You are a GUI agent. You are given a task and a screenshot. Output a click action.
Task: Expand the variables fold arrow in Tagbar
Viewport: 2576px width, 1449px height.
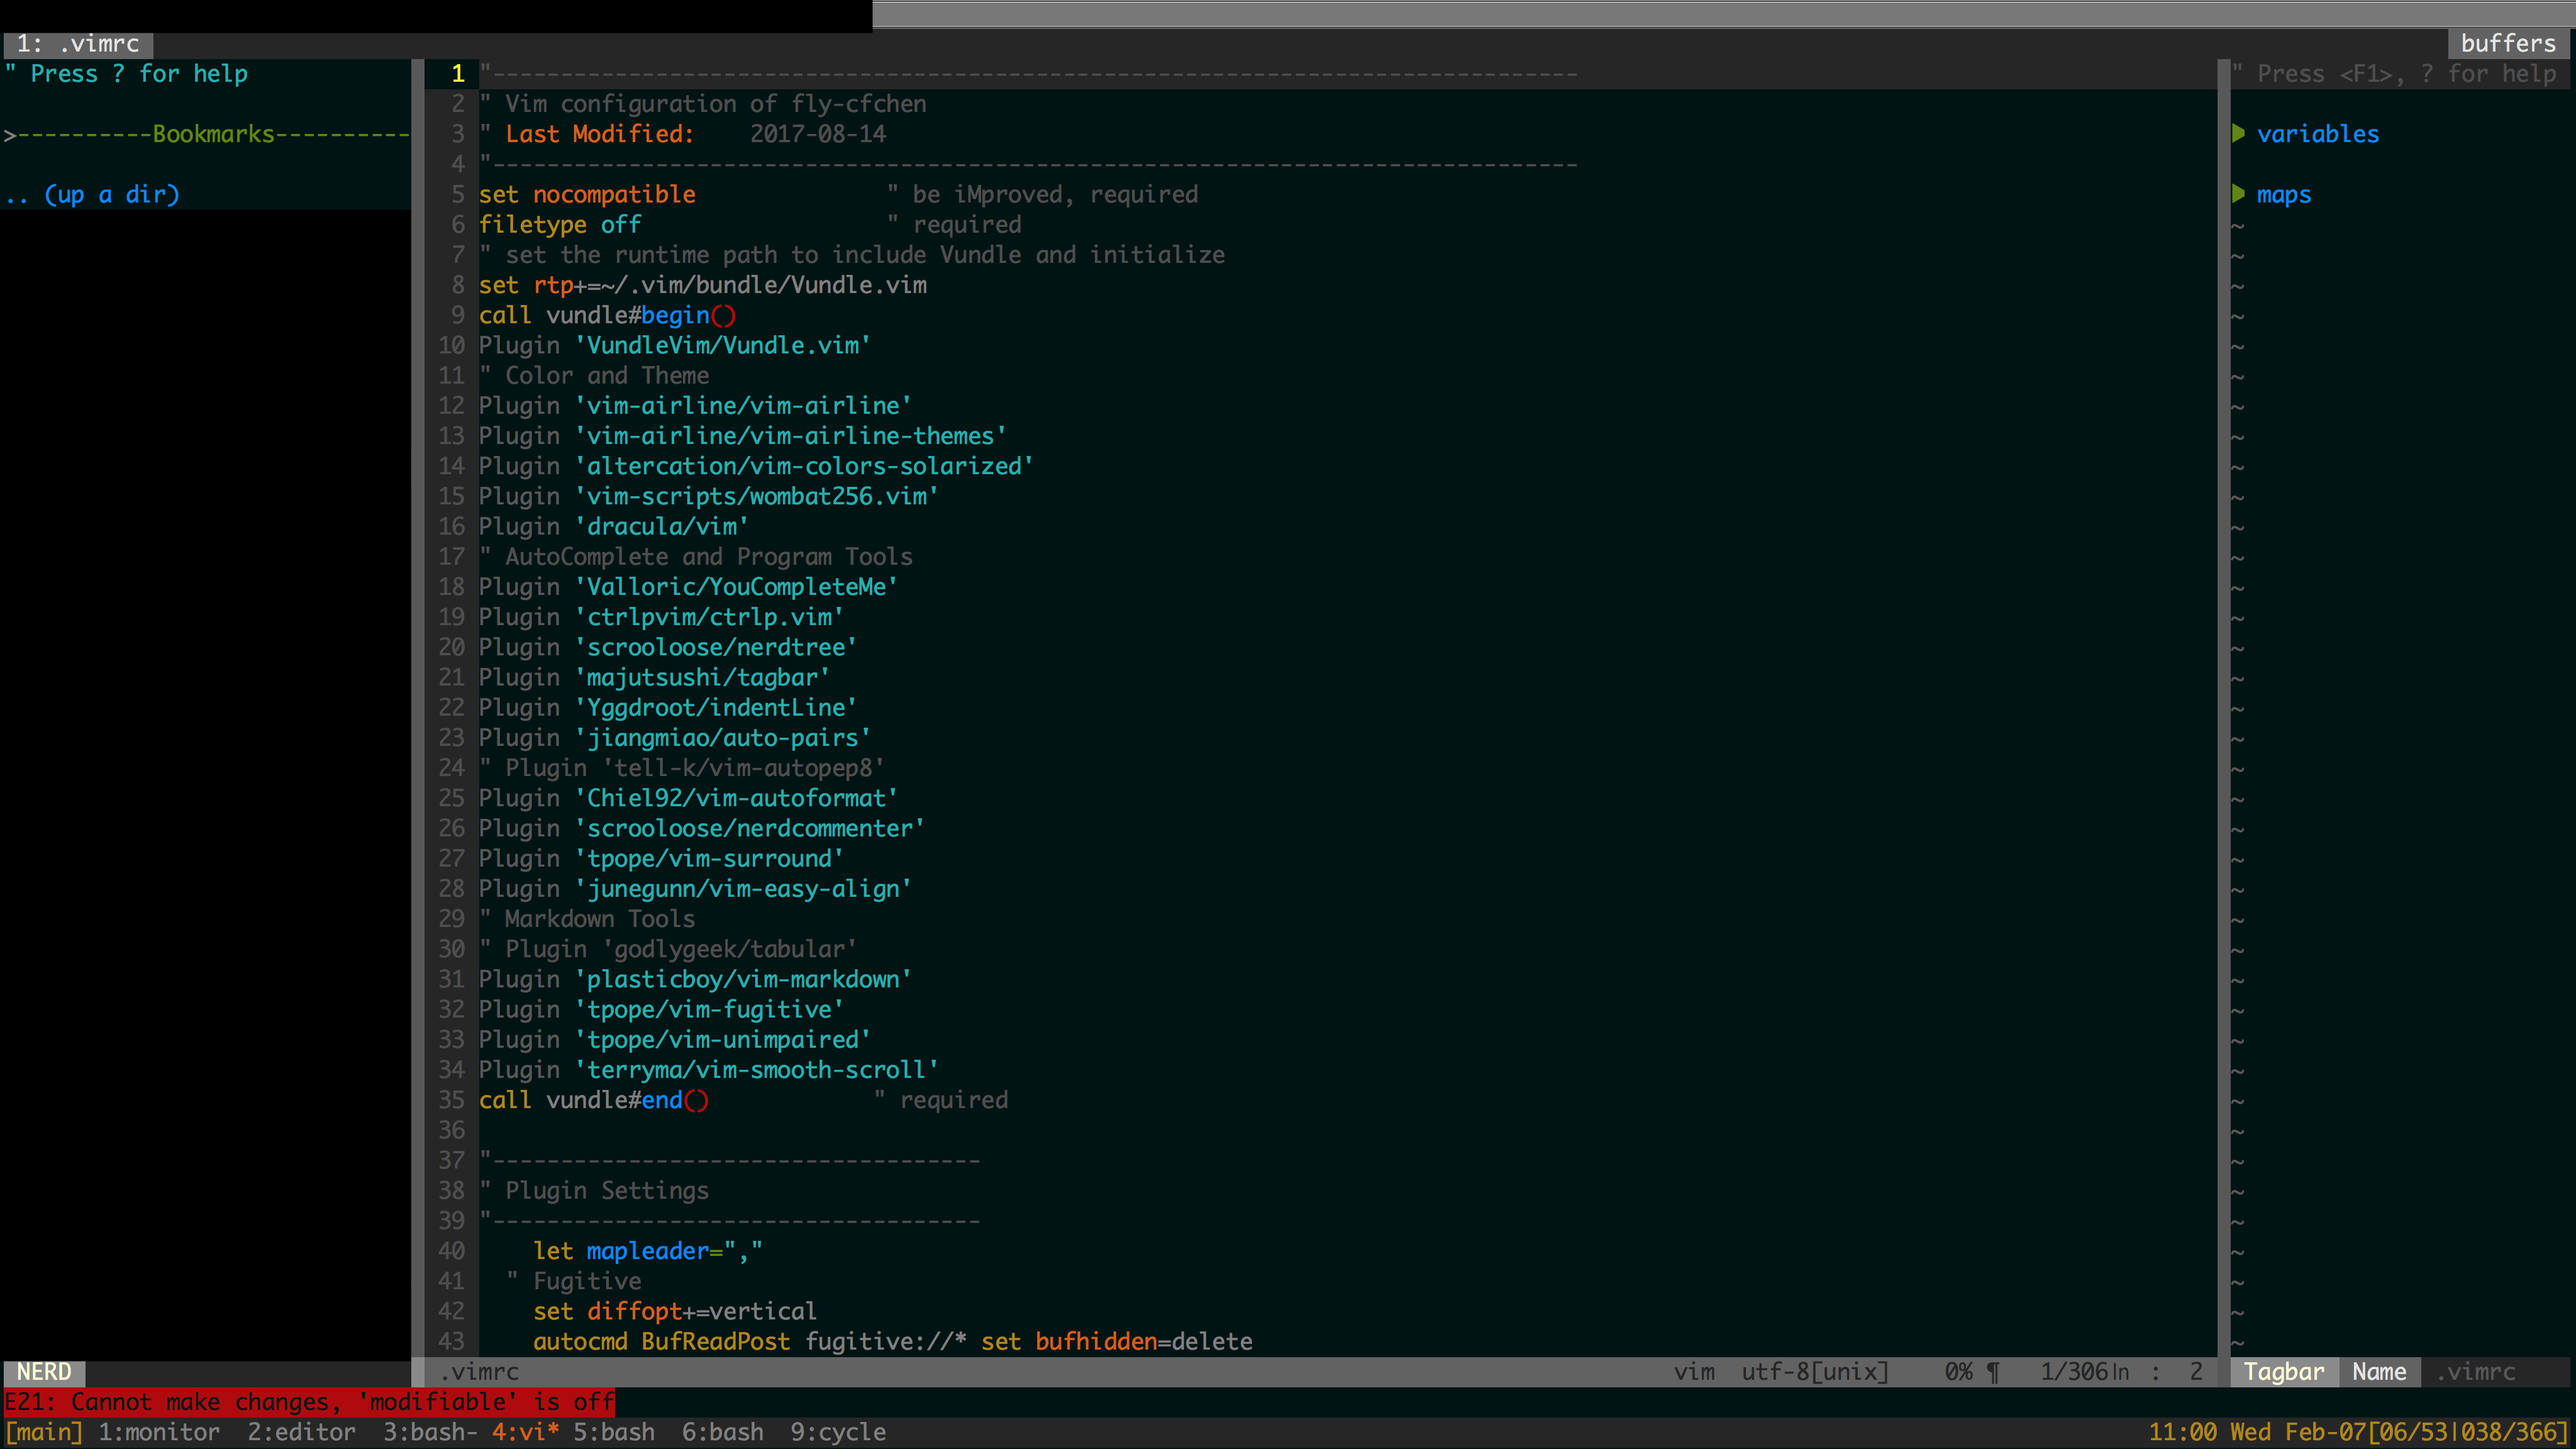[2238, 133]
